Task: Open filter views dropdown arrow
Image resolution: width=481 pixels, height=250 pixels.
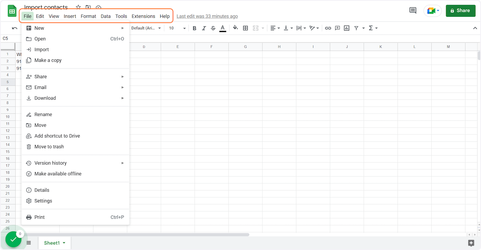Action: coord(364,28)
